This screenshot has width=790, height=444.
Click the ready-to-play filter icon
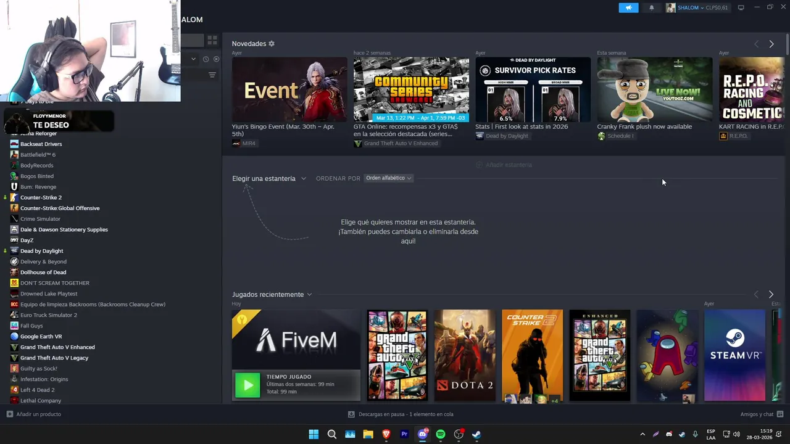[x=216, y=59]
